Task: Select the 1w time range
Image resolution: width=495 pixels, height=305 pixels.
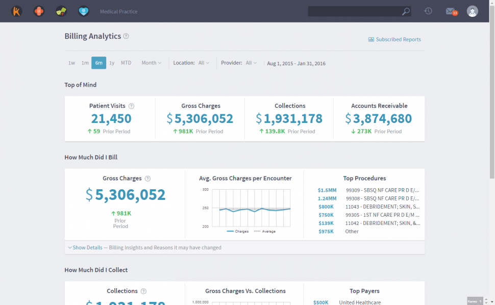Action: 71,63
